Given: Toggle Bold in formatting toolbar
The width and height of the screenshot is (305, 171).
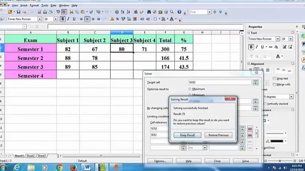Looking at the screenshot, I should coord(62,19).
